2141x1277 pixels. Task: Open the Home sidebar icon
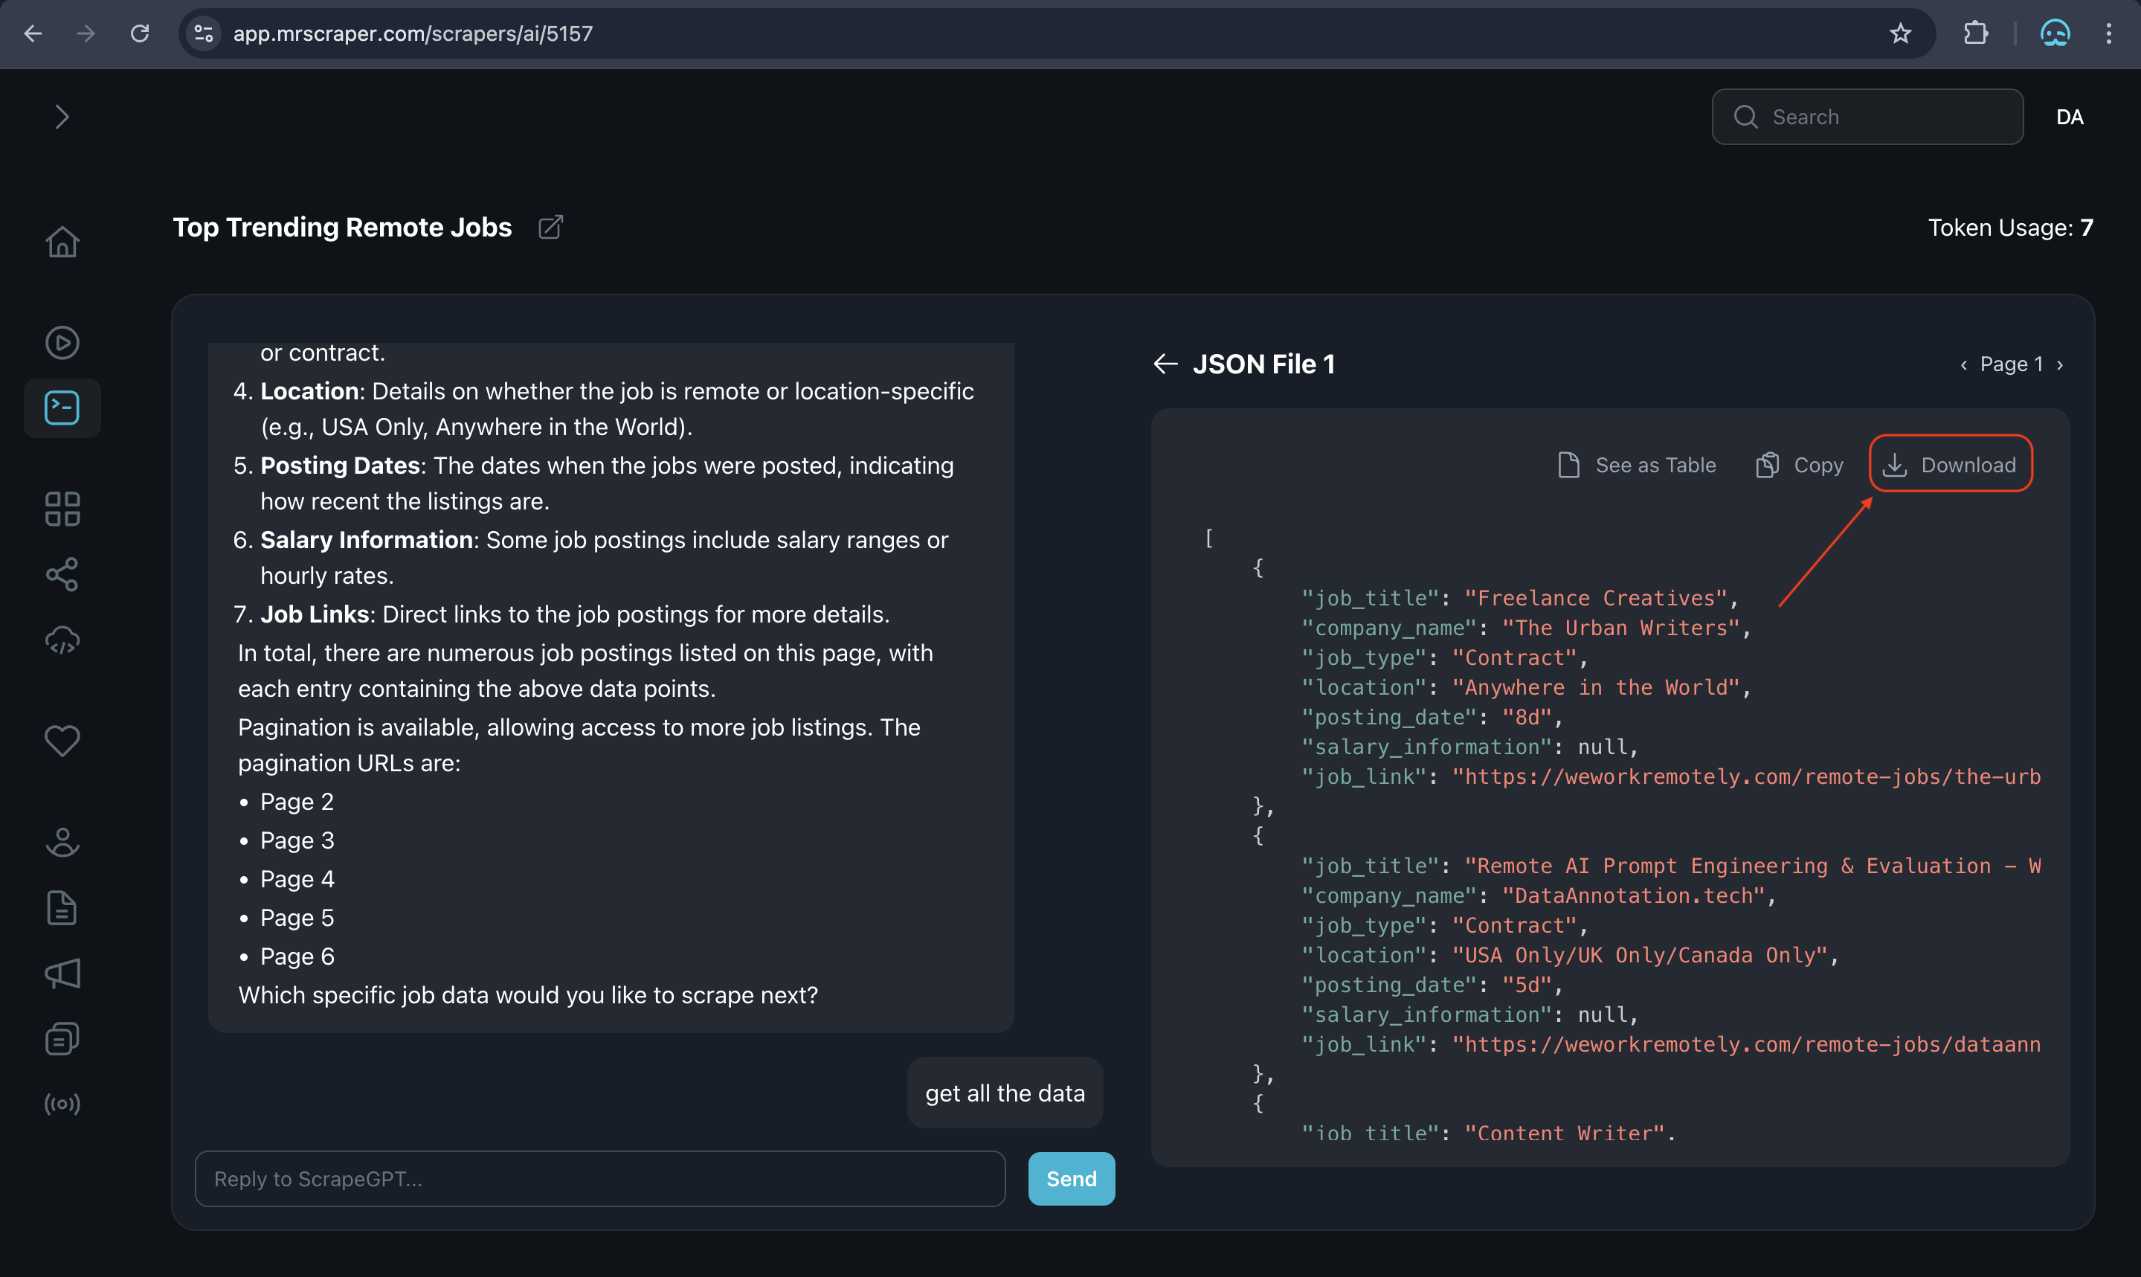62,242
